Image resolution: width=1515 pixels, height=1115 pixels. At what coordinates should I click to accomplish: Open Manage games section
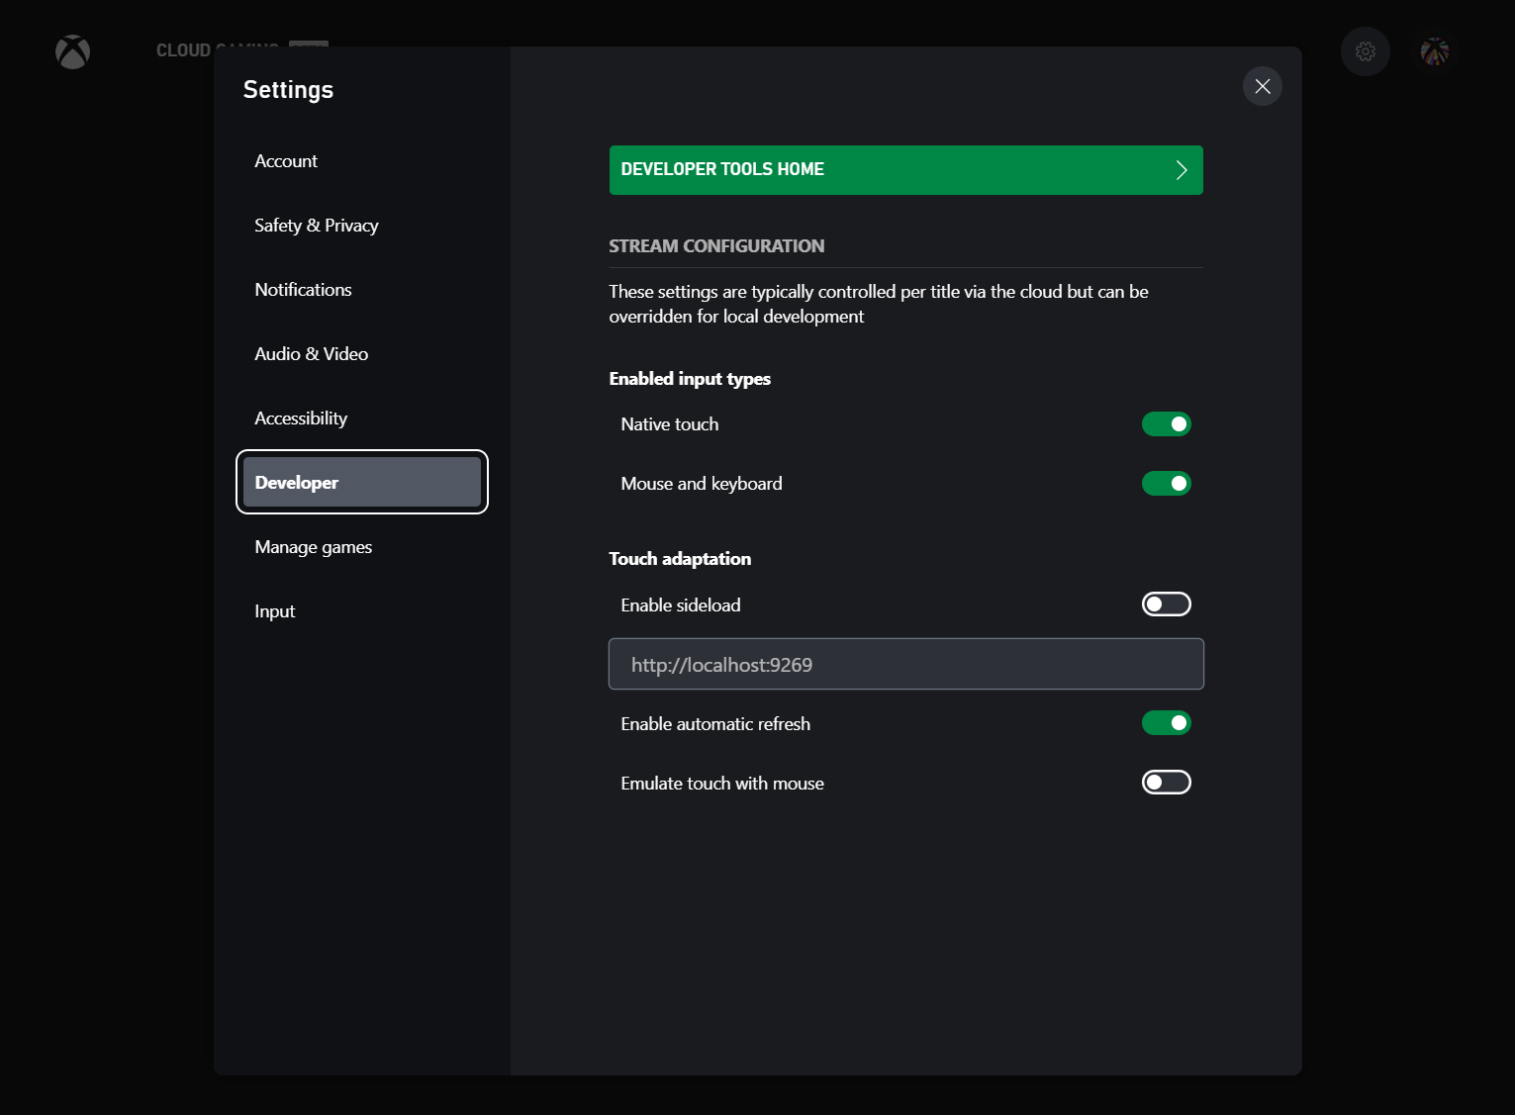[313, 546]
